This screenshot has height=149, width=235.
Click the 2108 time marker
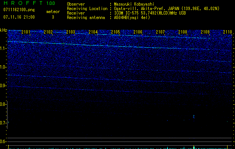coord(182,32)
